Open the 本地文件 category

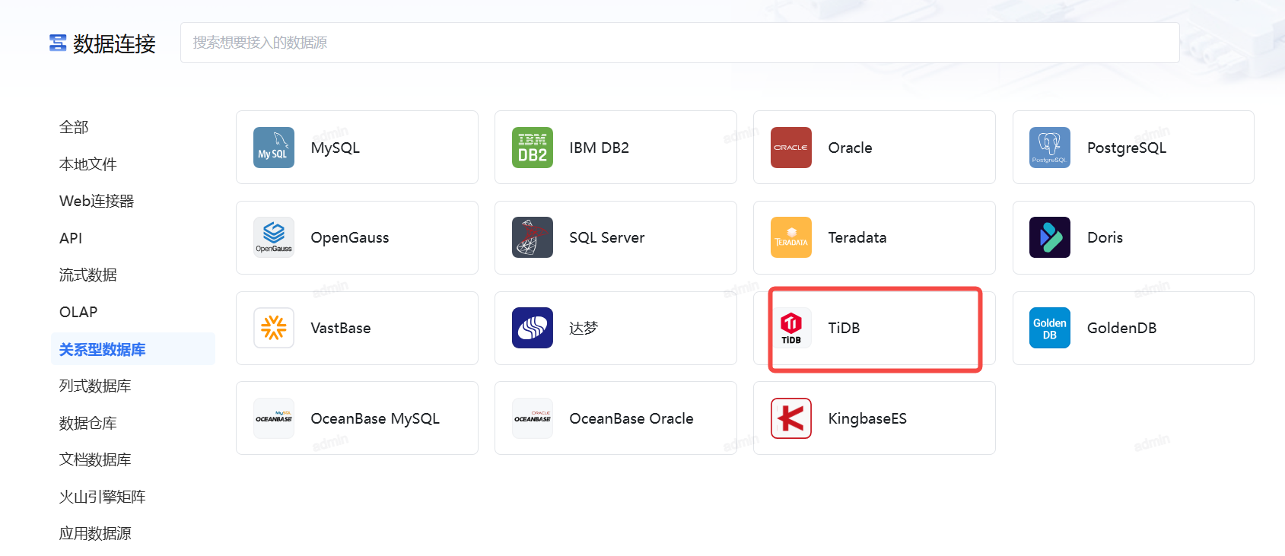coord(88,164)
